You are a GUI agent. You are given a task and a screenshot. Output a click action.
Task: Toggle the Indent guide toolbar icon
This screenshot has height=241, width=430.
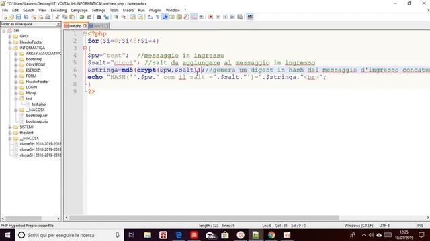[x=165, y=17]
